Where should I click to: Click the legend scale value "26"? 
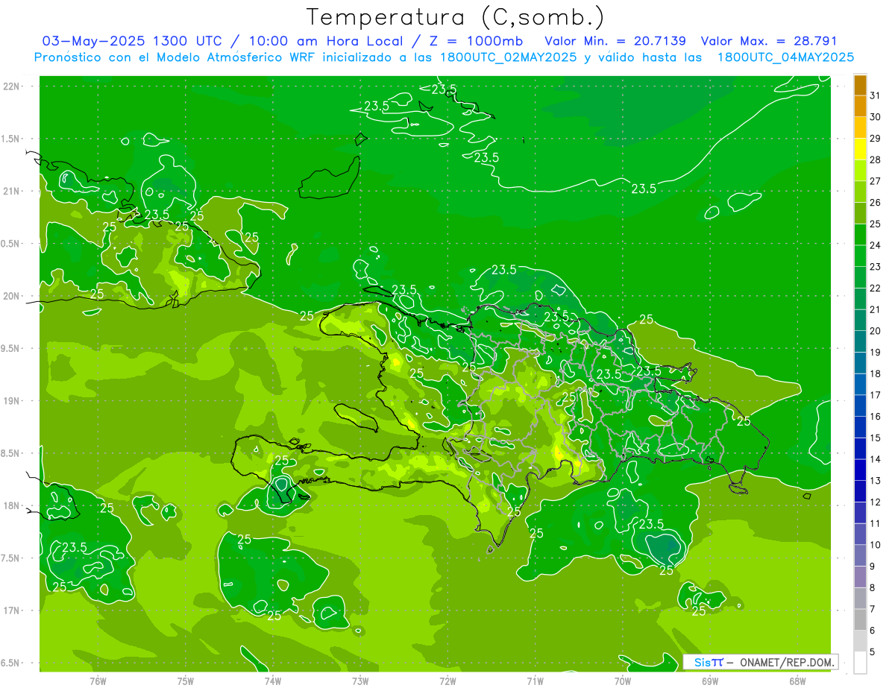pos(876,203)
